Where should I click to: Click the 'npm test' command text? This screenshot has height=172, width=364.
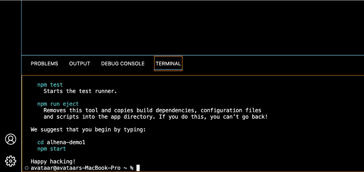click(50, 85)
